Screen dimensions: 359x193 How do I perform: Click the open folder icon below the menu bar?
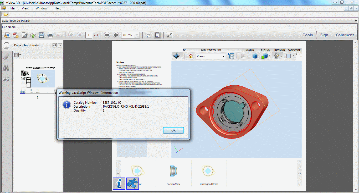[6, 14]
